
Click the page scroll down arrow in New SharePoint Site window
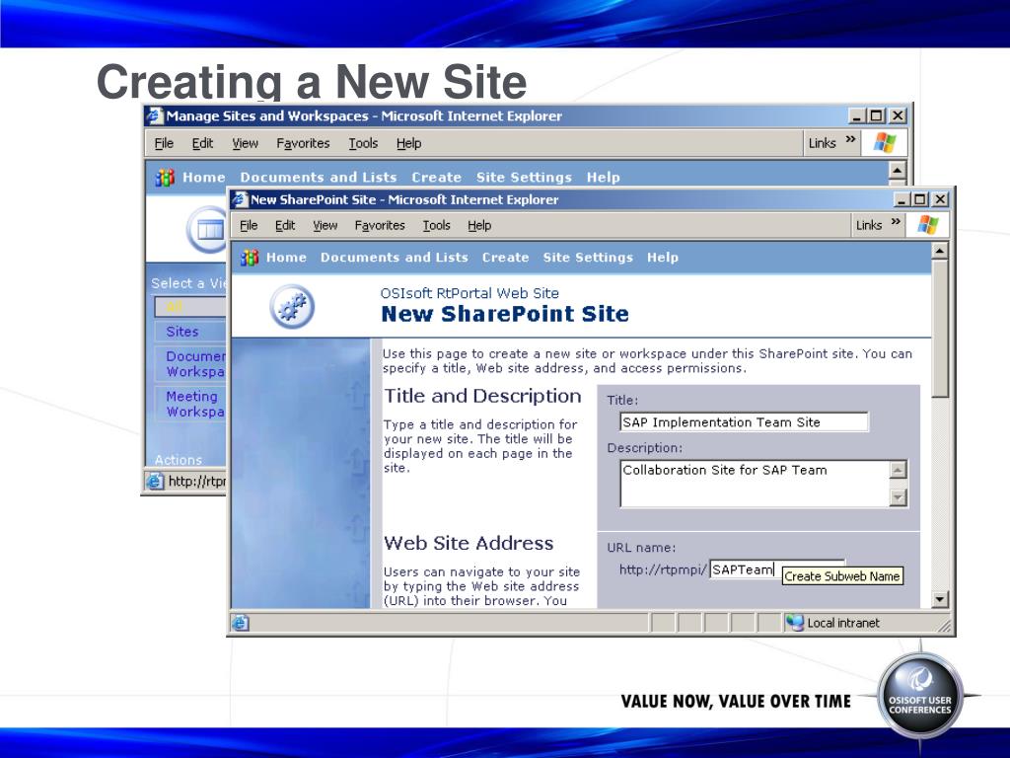[940, 599]
